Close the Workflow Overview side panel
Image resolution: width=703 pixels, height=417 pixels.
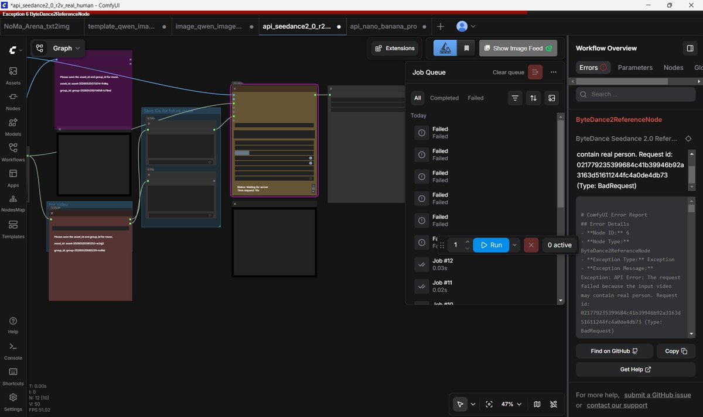(690, 48)
